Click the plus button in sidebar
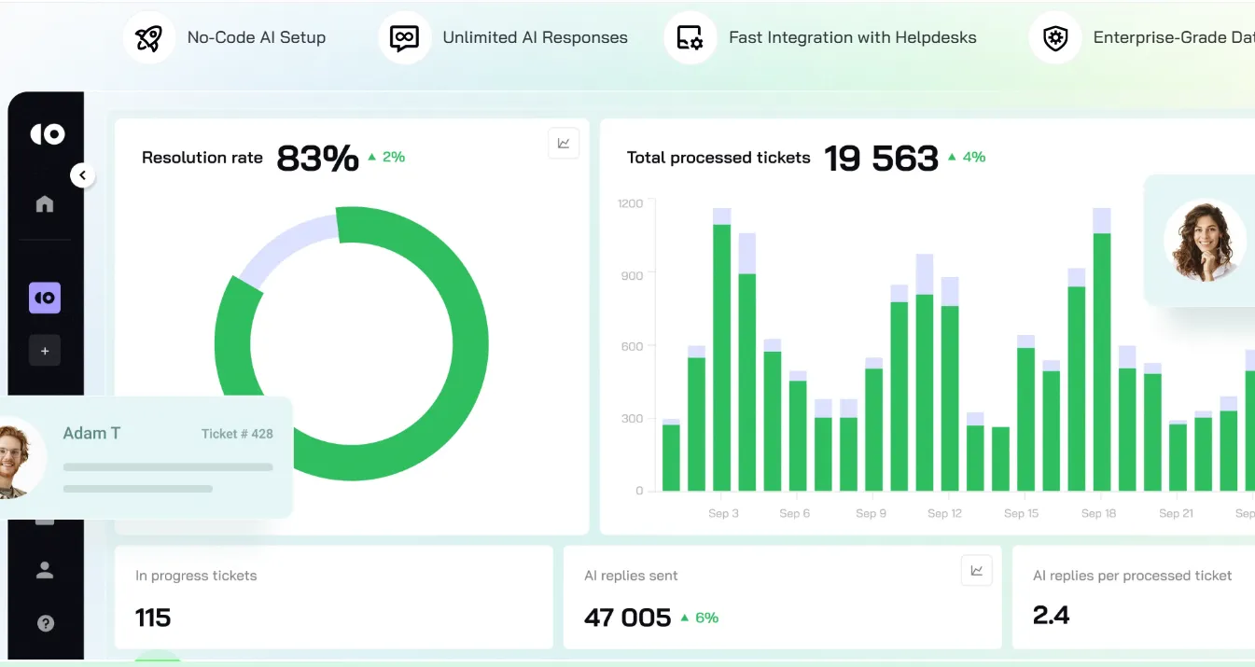 (x=45, y=351)
